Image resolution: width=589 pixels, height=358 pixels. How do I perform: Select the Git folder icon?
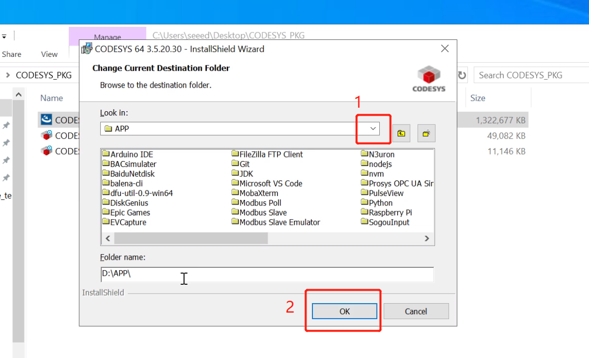[x=235, y=164]
